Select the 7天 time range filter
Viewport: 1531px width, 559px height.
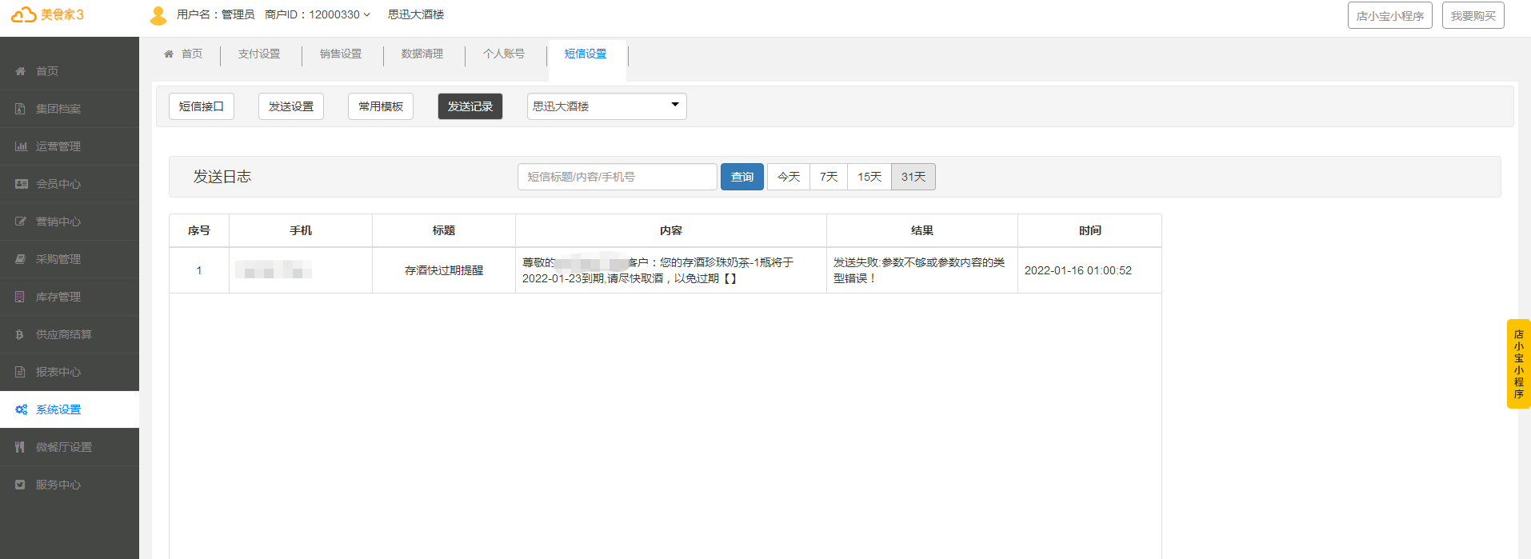[x=829, y=177]
